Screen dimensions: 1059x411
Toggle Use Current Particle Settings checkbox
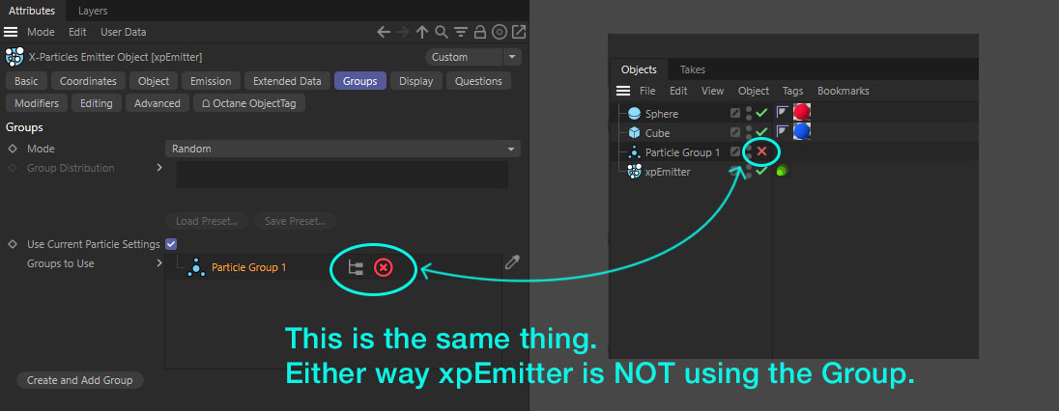[171, 244]
